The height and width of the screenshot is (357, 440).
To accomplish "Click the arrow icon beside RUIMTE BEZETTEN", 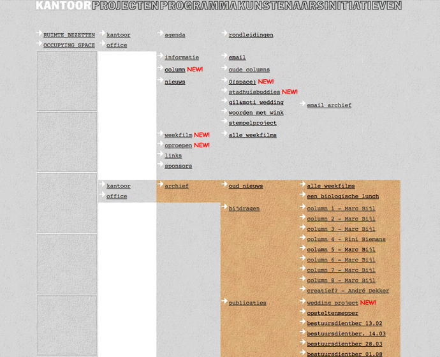I will [38, 34].
